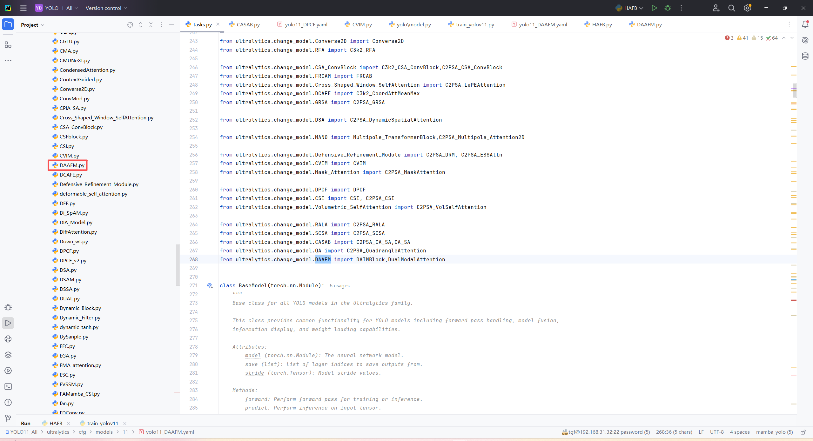Open DCAFE.py in the project tree
This screenshot has height=441, width=813.
coord(71,175)
